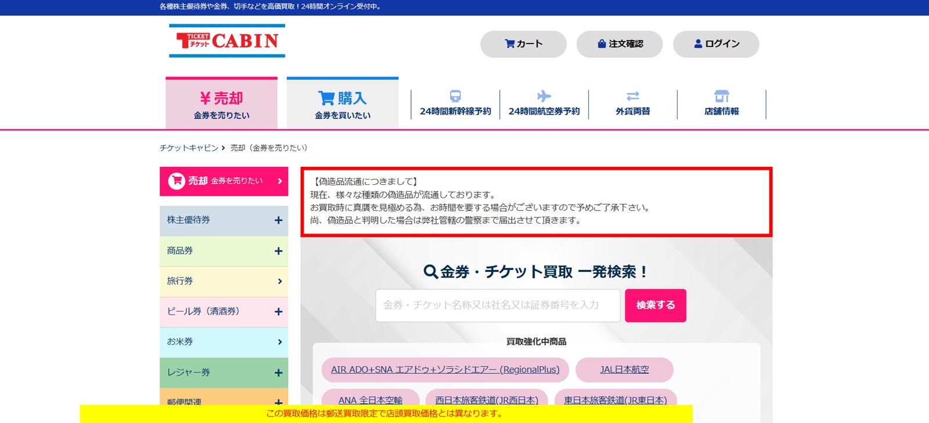Viewport: 929px width, 423px height.
Task: Click the 【偽造品流通につきまして】 notice heading
Action: (x=366, y=182)
